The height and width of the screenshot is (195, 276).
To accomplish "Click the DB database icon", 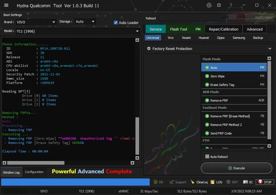I will (156, 182).
